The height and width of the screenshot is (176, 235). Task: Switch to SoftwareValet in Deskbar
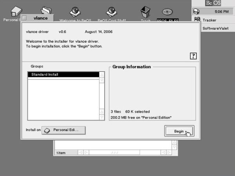tap(215, 28)
